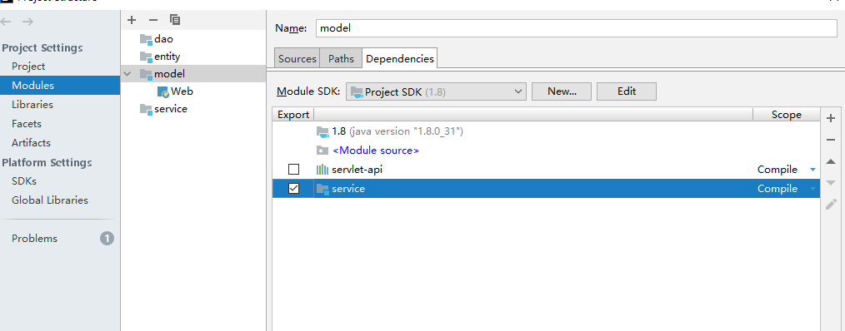Select the service dependency row
The height and width of the screenshot is (331, 845).
(546, 189)
